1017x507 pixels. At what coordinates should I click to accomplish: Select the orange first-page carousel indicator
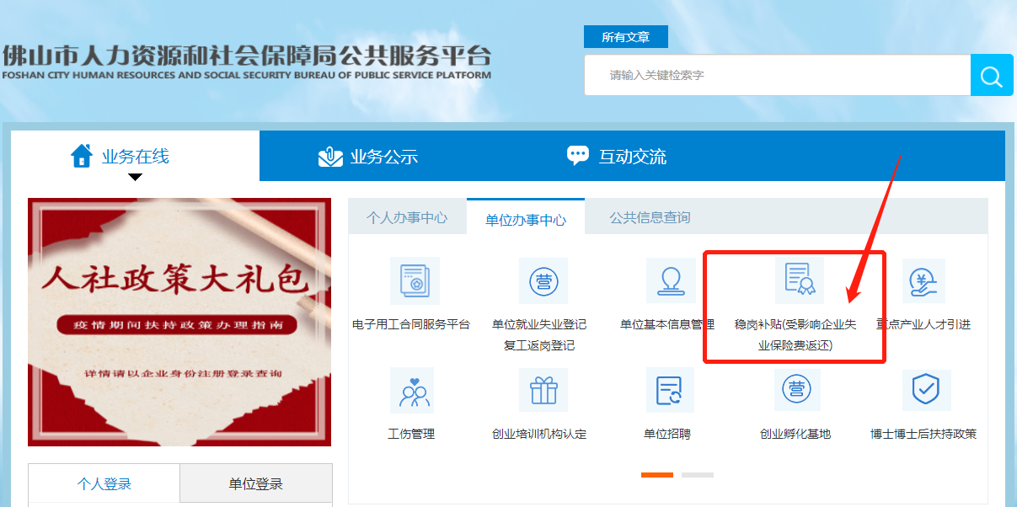pyautogui.click(x=657, y=475)
